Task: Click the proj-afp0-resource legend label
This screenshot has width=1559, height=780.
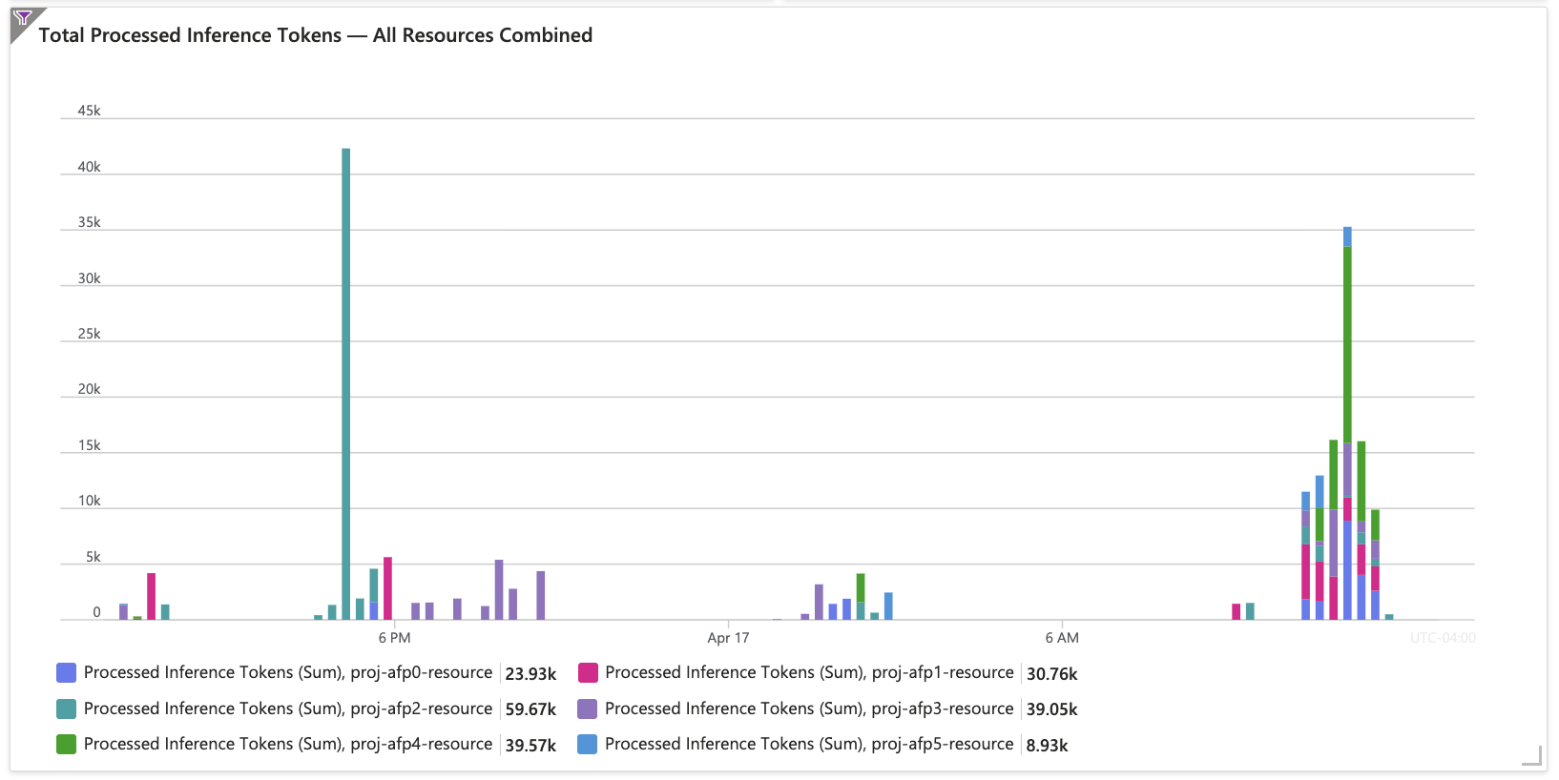Action: (288, 672)
